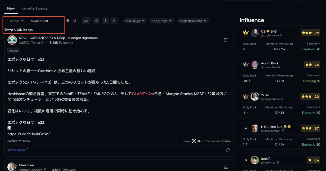
Task: Open the Favorite Tweets tab
Action: [x=34, y=8]
